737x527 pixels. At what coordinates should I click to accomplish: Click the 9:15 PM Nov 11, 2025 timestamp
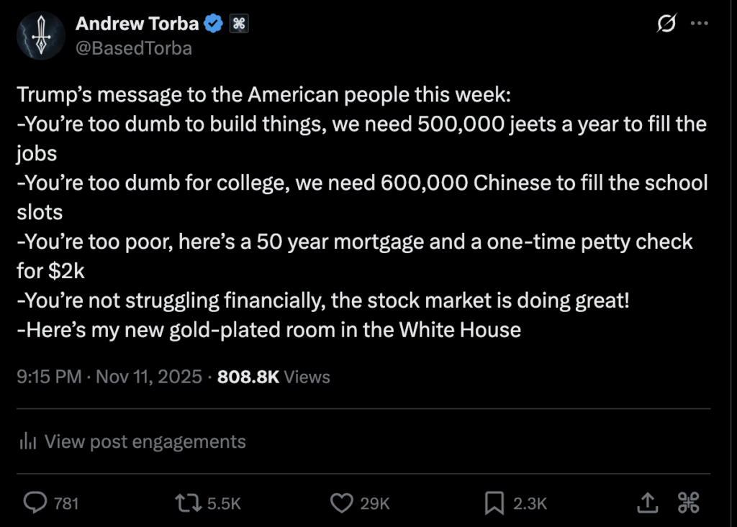[x=109, y=377]
